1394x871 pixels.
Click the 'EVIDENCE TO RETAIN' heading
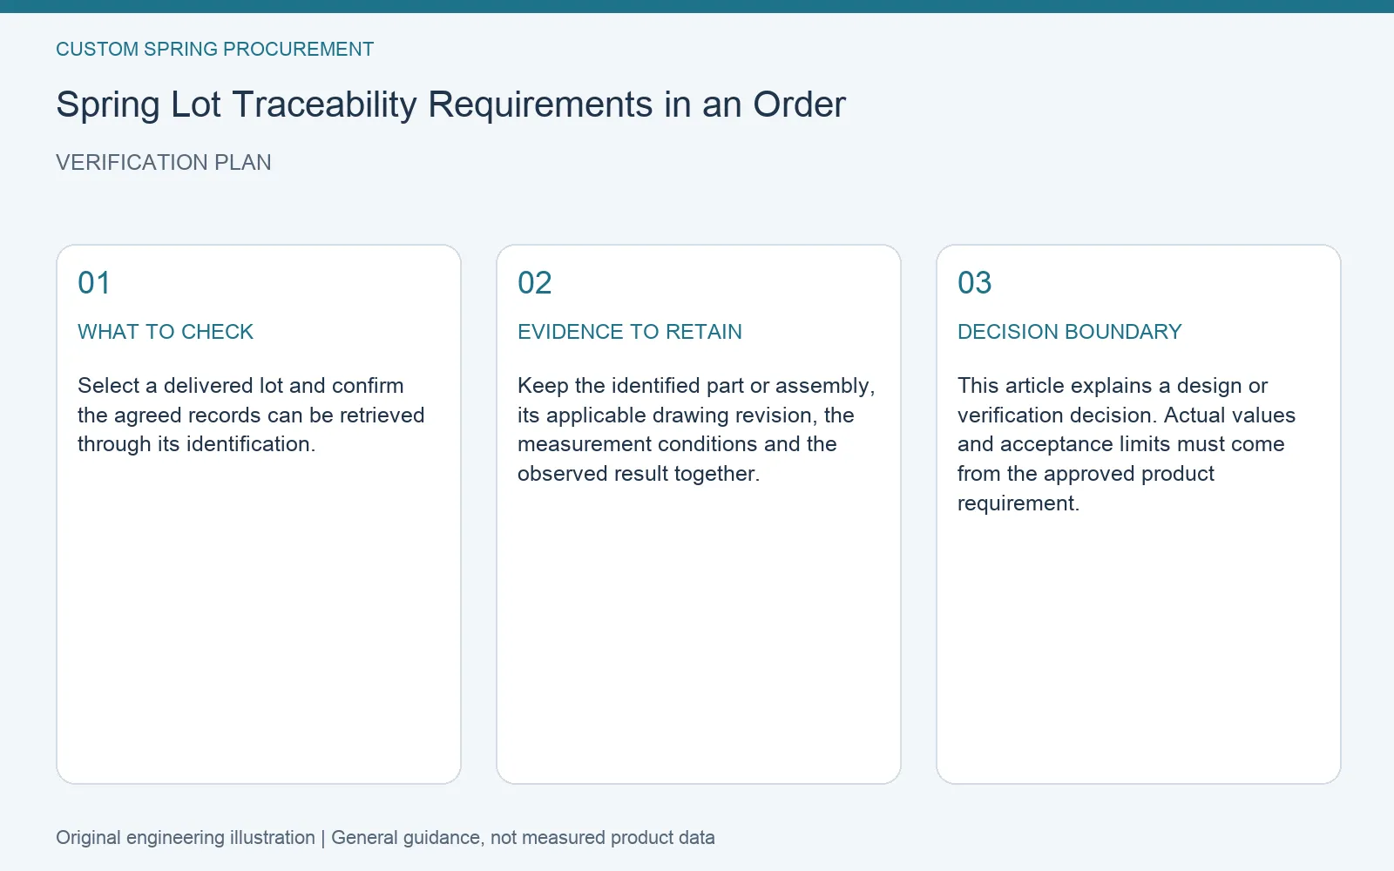[x=630, y=332]
